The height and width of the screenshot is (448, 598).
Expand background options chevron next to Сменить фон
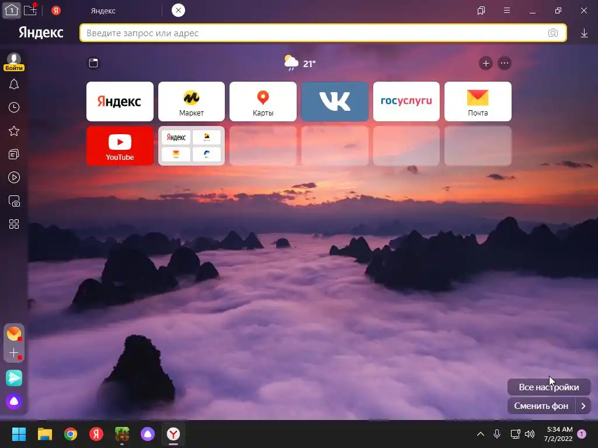(x=583, y=406)
